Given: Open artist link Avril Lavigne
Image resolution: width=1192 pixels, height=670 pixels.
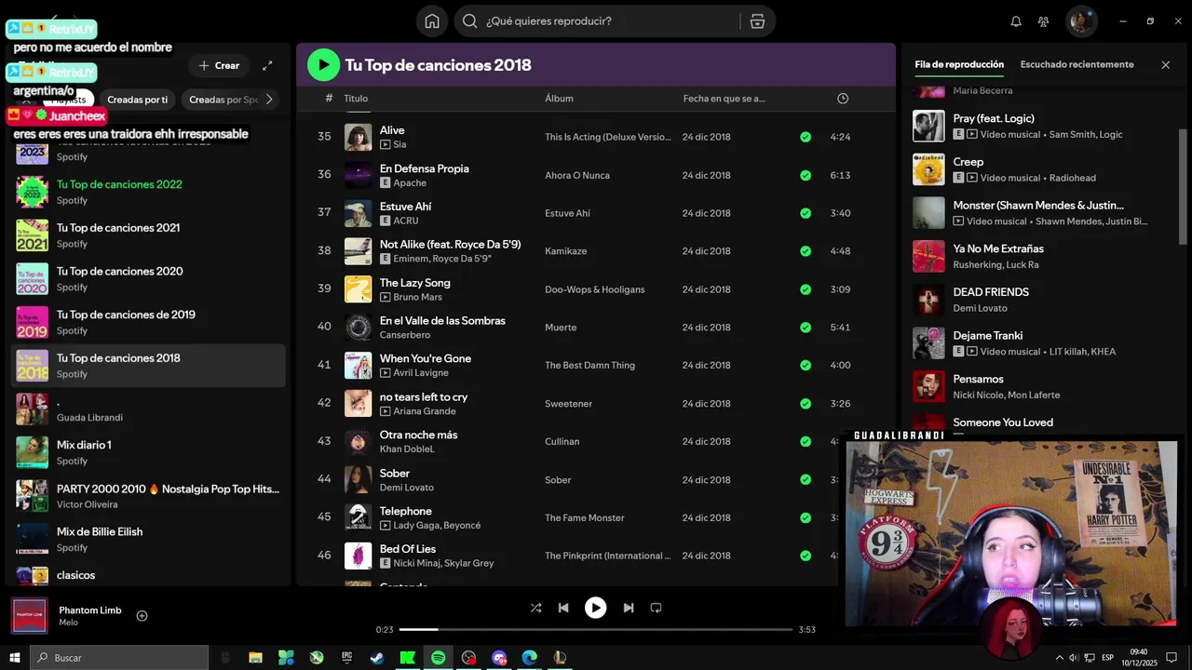Looking at the screenshot, I should 421,373.
